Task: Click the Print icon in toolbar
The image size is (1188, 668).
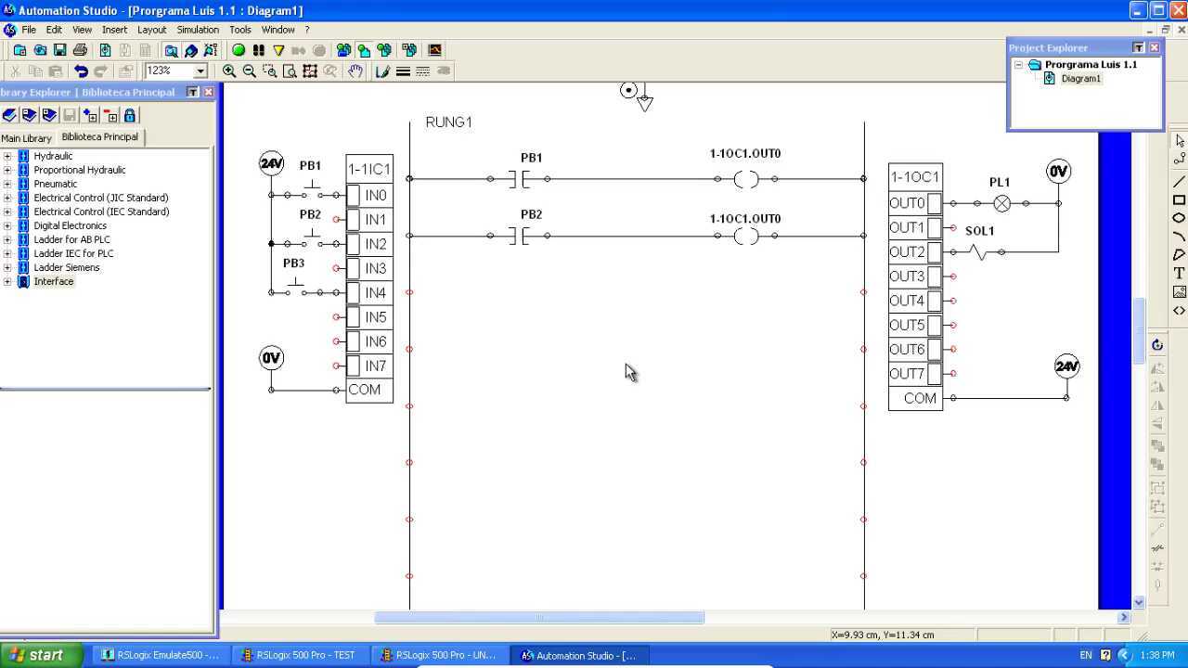Action: pos(80,50)
